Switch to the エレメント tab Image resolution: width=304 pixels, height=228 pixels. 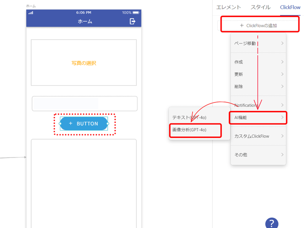[228, 7]
